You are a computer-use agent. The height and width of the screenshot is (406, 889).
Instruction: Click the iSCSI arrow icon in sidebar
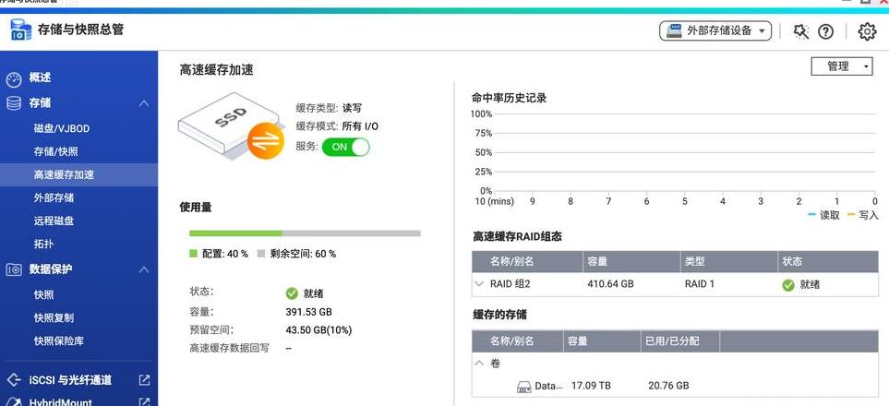click(x=14, y=379)
